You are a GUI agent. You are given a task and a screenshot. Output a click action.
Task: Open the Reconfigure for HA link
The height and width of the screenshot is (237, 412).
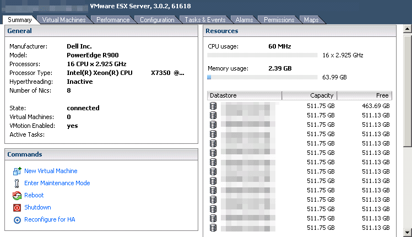point(50,219)
